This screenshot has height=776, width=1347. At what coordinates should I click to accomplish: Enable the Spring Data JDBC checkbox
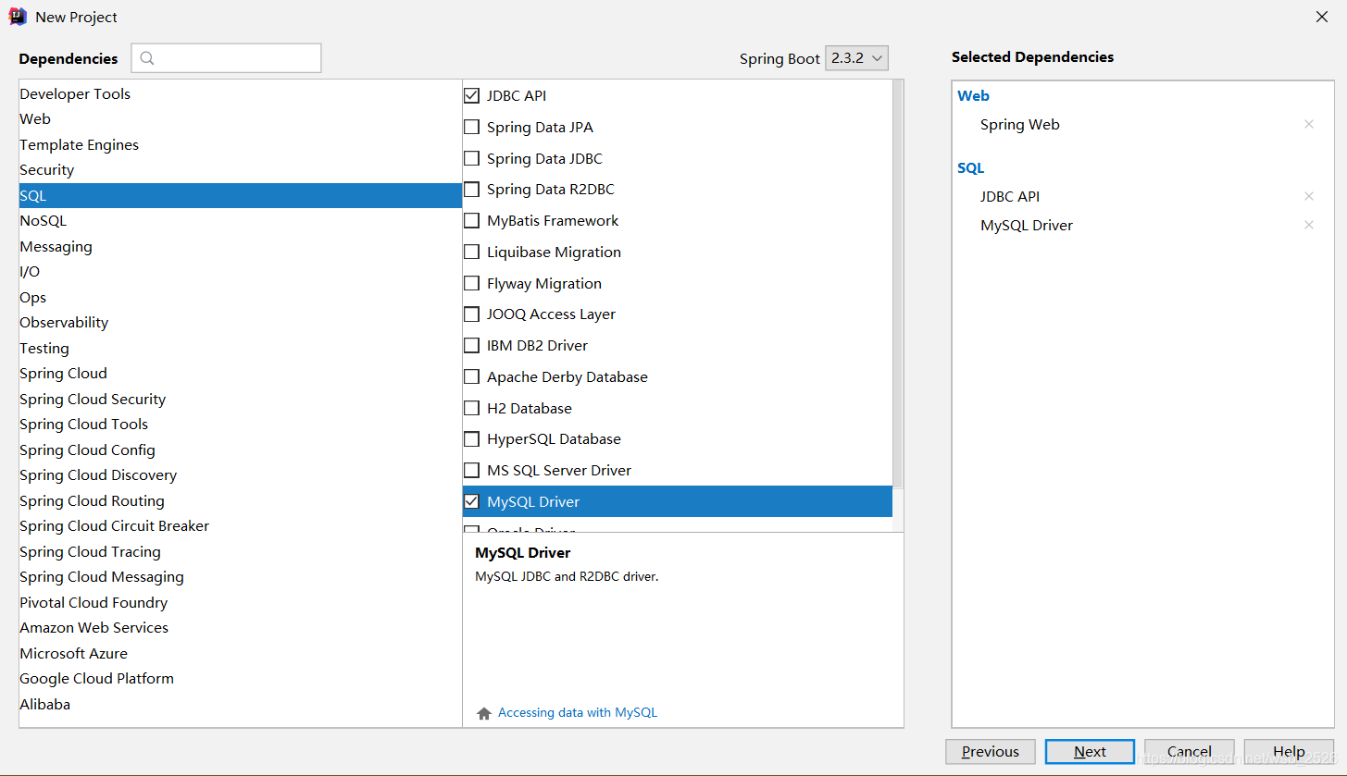(x=472, y=158)
